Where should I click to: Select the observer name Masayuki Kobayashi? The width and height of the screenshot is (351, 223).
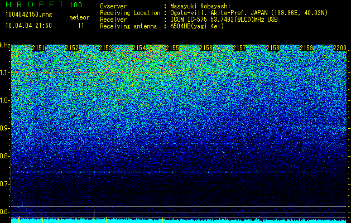(x=200, y=6)
